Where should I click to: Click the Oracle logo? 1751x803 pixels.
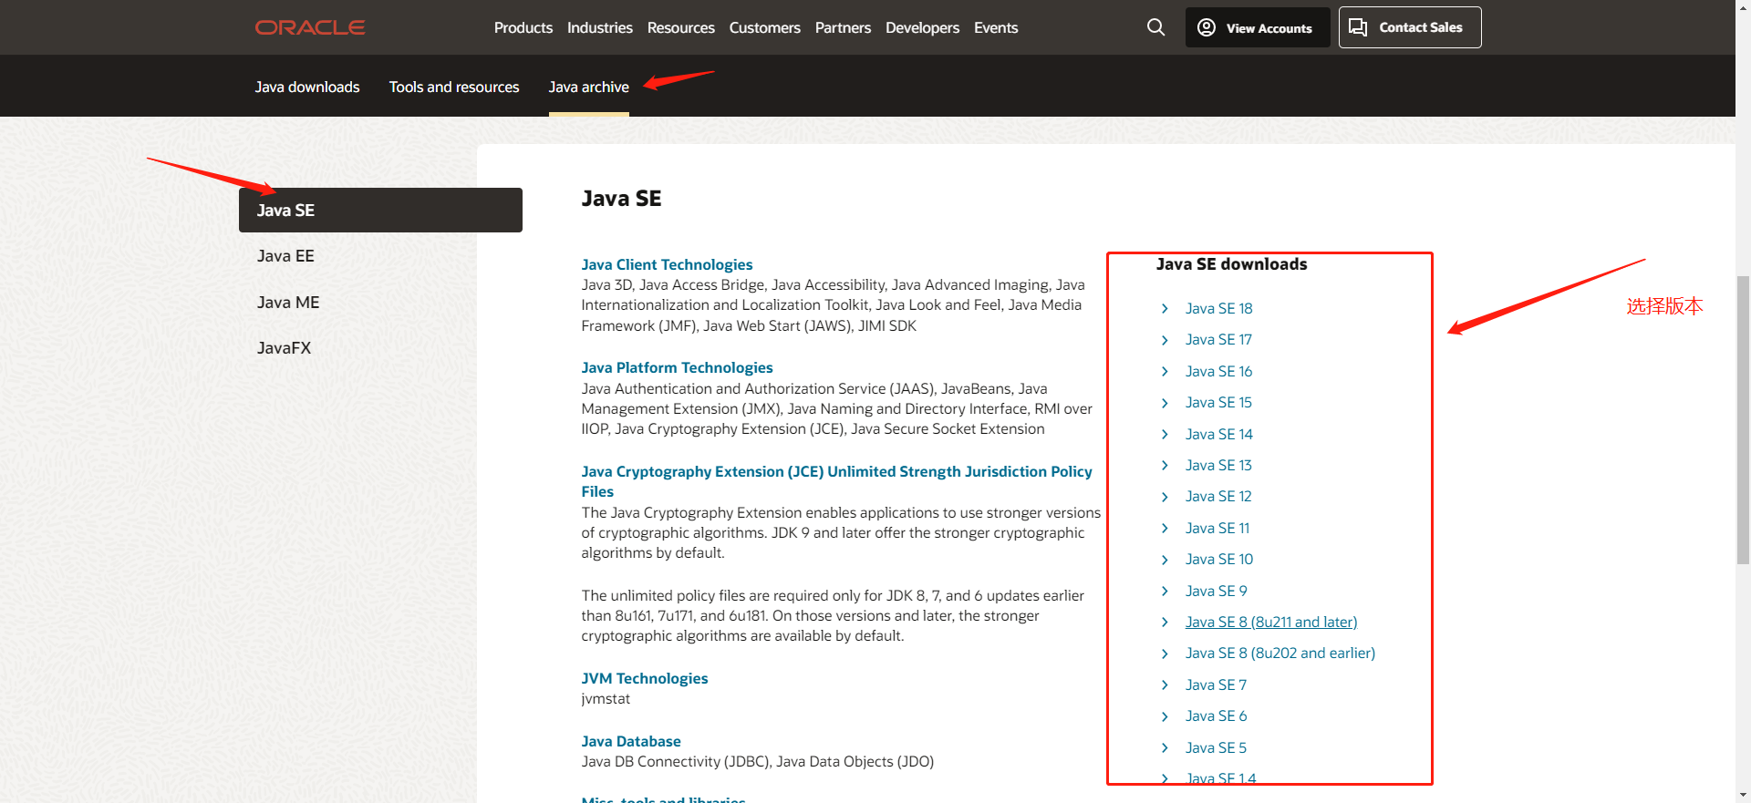pos(310,27)
